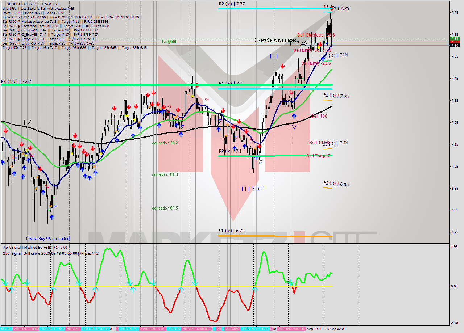Screen dimensions: 464x333
Task: Select the 'correction 87.5' label
Action: point(165,208)
